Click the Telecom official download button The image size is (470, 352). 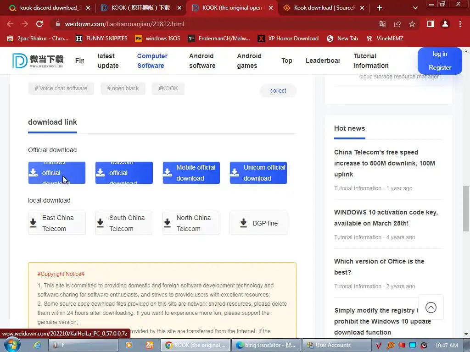(x=124, y=173)
